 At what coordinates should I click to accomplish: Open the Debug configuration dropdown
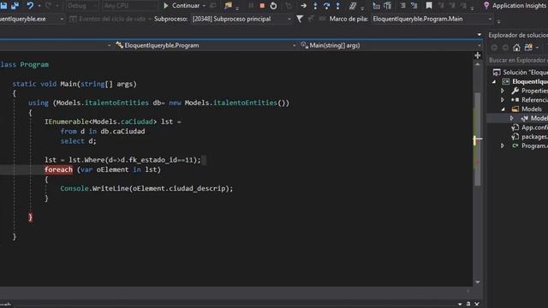[x=82, y=6]
